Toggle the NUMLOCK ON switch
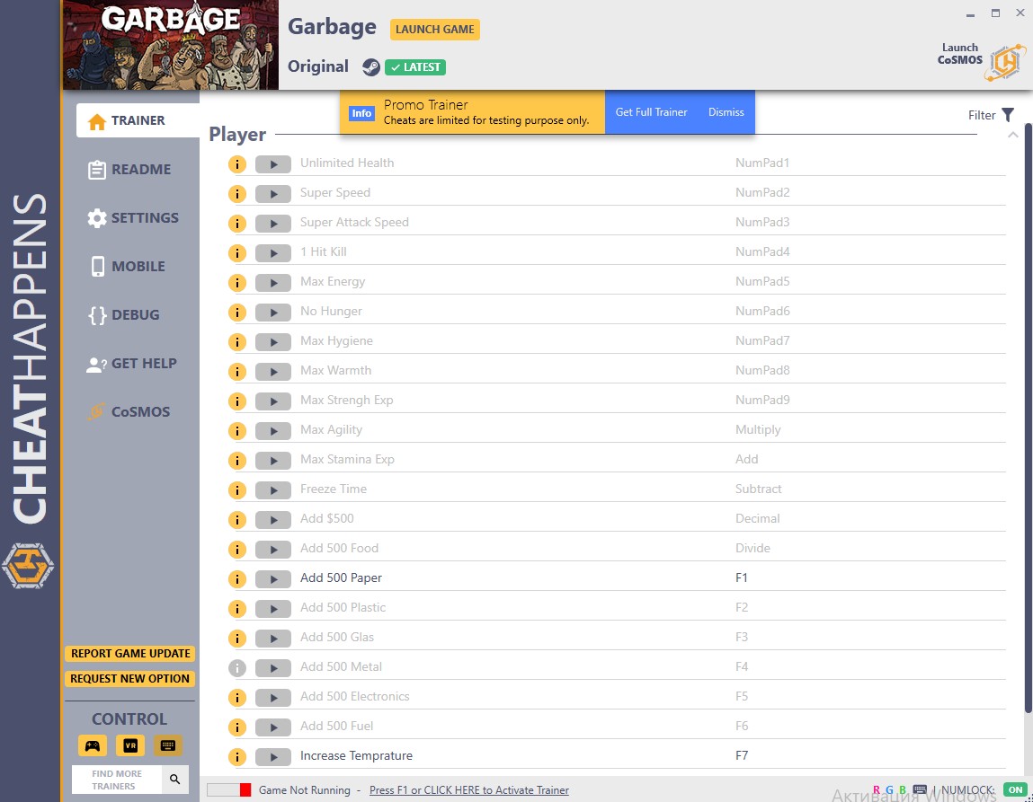 tap(1016, 789)
